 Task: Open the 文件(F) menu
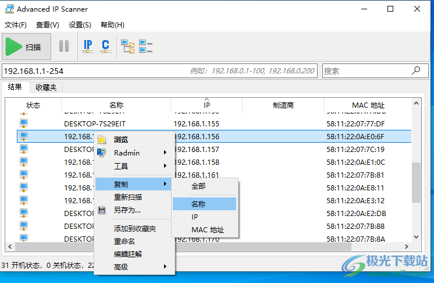pos(16,25)
